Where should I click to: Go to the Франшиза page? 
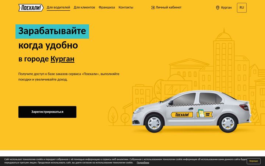[107, 7]
